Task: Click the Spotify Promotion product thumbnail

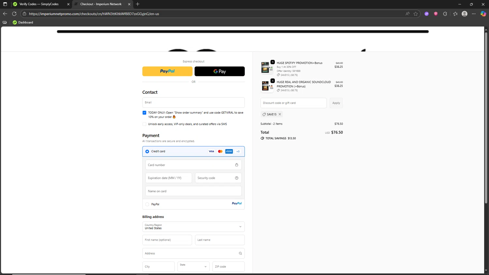Action: click(x=267, y=68)
